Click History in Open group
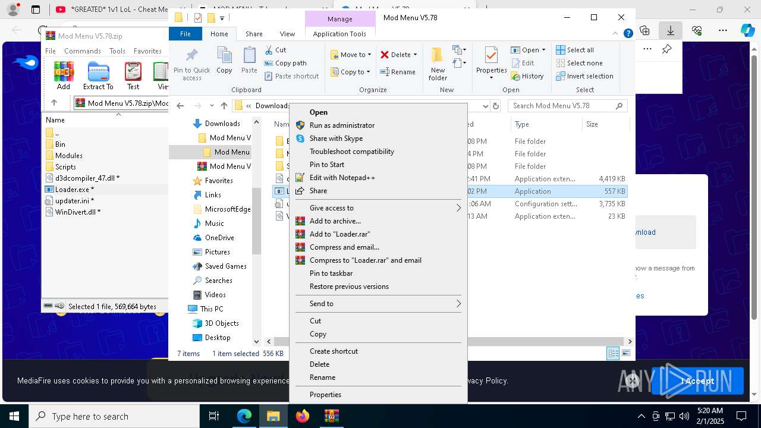 coord(527,76)
